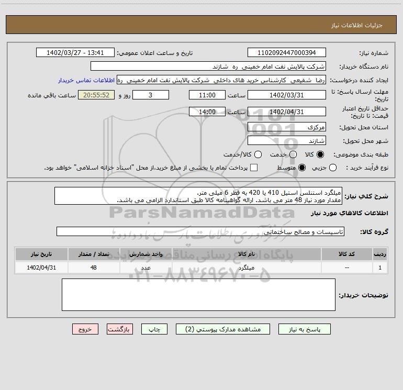
Task: Select the خدمت radio button
Action: [293, 154]
